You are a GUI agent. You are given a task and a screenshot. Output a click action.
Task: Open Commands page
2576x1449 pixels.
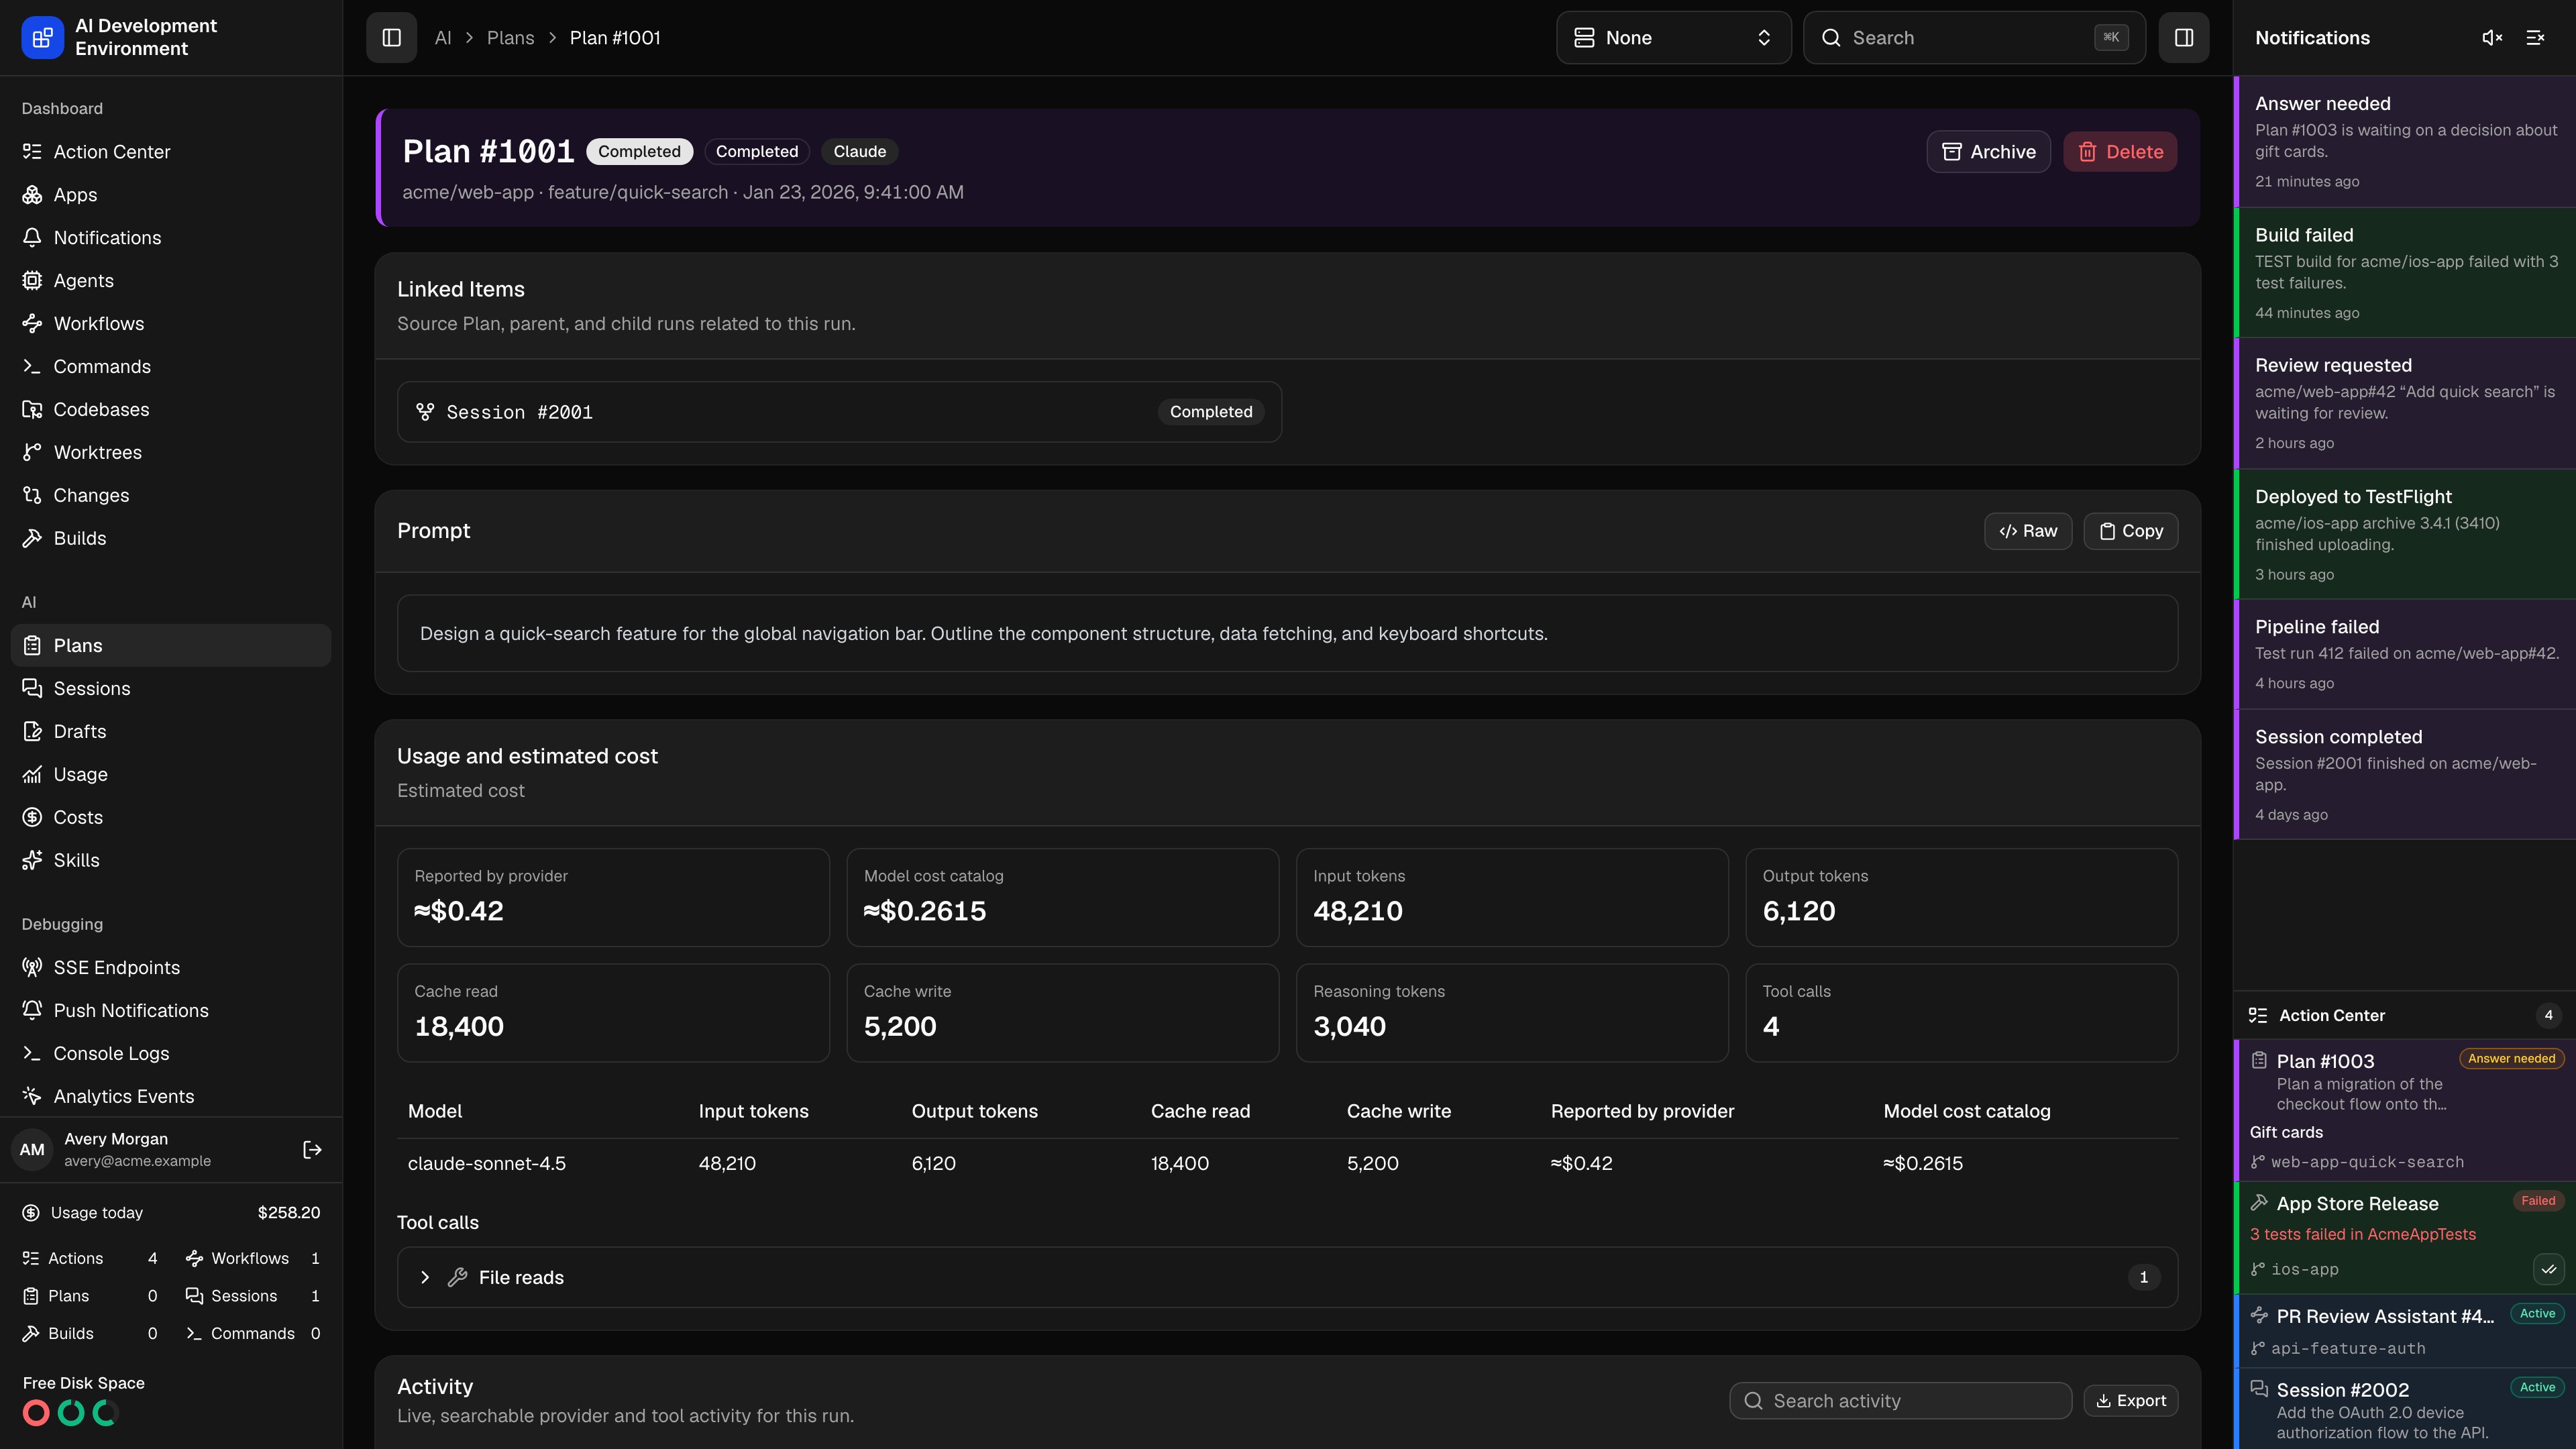(171, 367)
